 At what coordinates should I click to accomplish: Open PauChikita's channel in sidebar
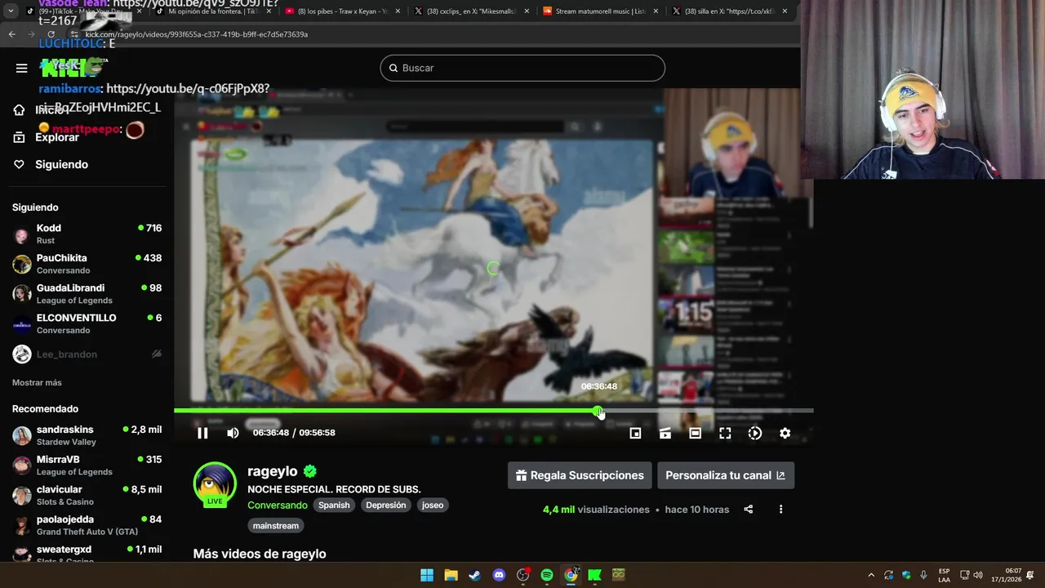87,264
